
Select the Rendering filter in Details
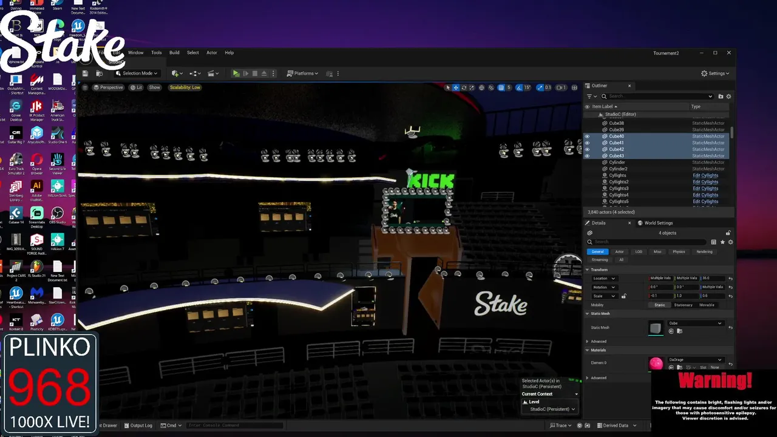point(704,251)
